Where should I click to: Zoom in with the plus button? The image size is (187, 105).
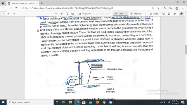[x=62, y=14]
